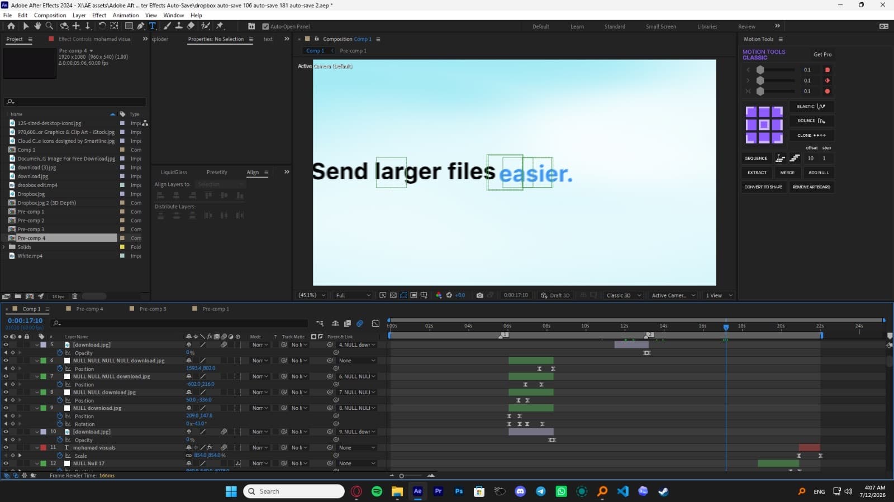Open blending Mode dropdown for layer 10
This screenshot has width=894, height=502.
pos(260,432)
